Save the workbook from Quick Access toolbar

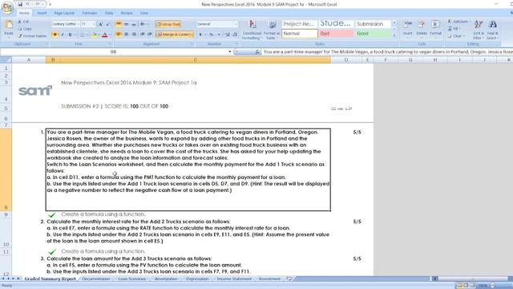[20, 4]
